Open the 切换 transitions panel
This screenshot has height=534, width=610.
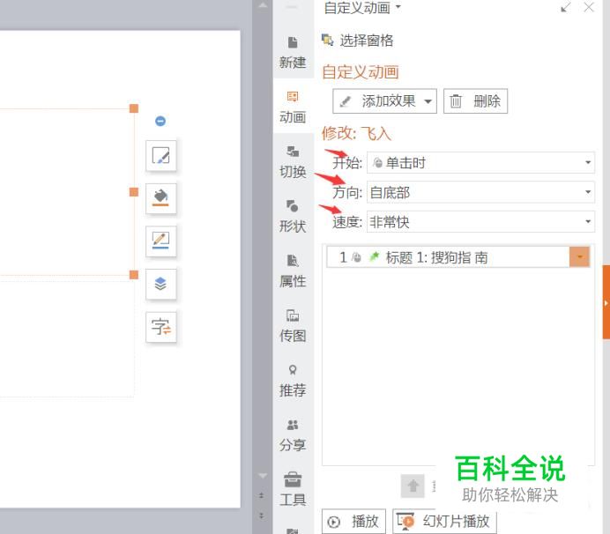click(x=293, y=162)
